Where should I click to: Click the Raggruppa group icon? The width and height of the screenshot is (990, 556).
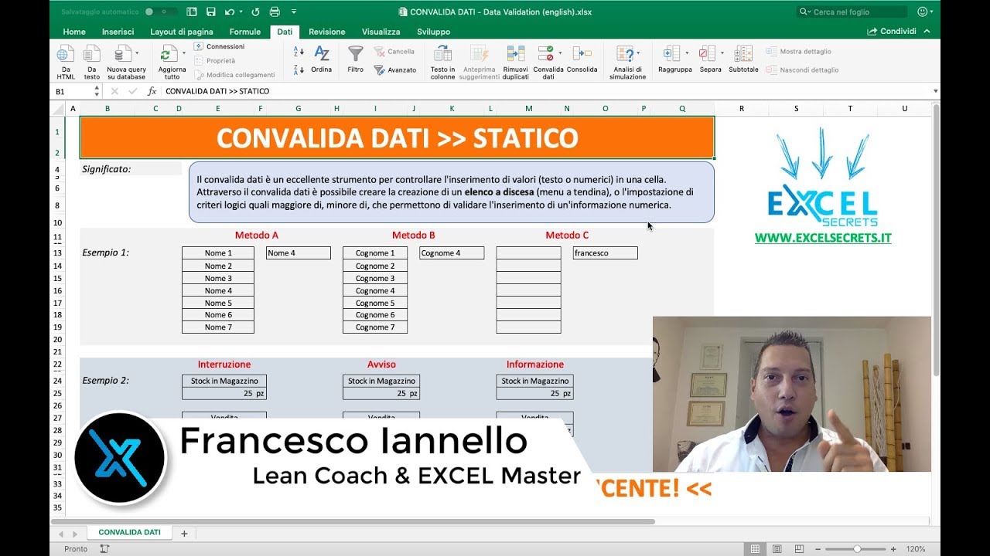point(671,54)
